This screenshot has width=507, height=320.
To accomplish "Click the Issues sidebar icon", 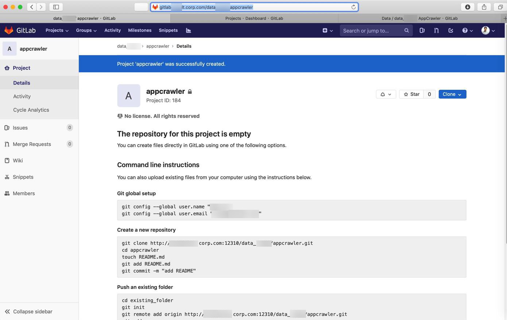I will point(7,128).
